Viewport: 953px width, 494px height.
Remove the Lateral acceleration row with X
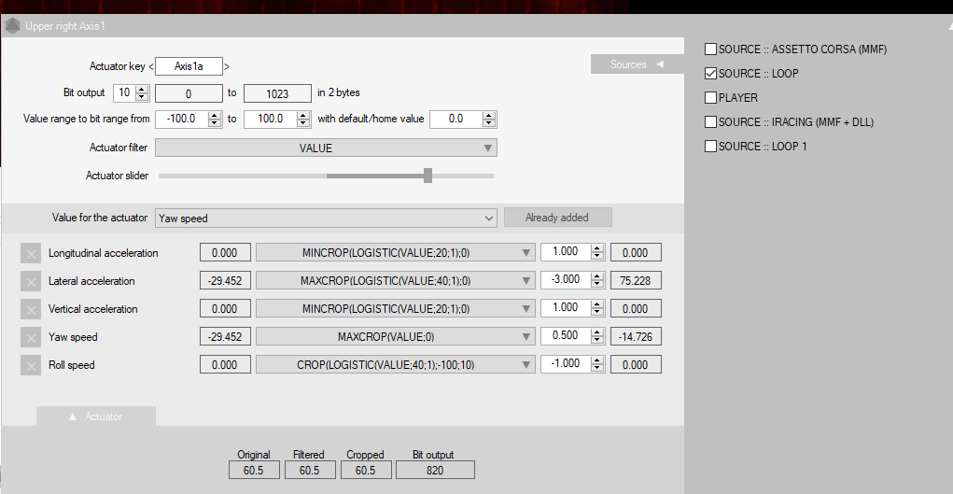[31, 281]
